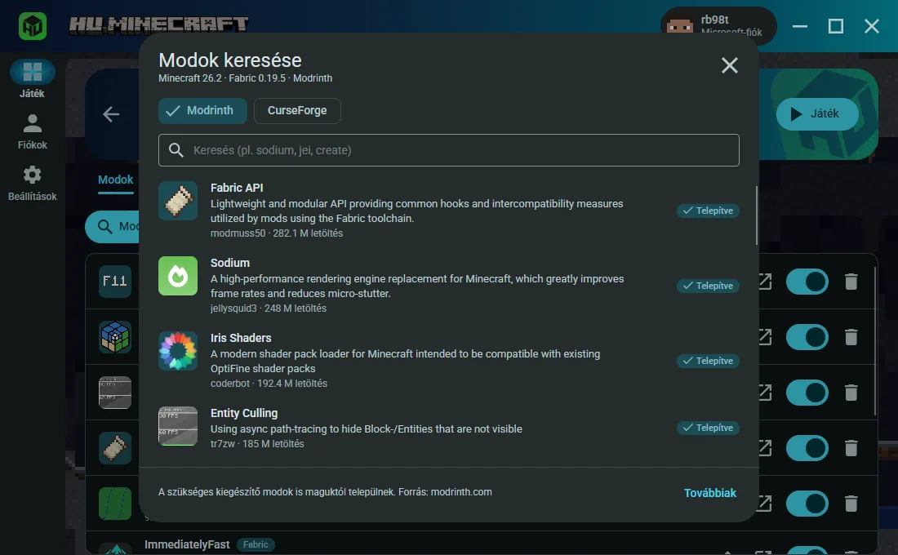Maximize the launcher window
The height and width of the screenshot is (555, 898).
pos(836,26)
